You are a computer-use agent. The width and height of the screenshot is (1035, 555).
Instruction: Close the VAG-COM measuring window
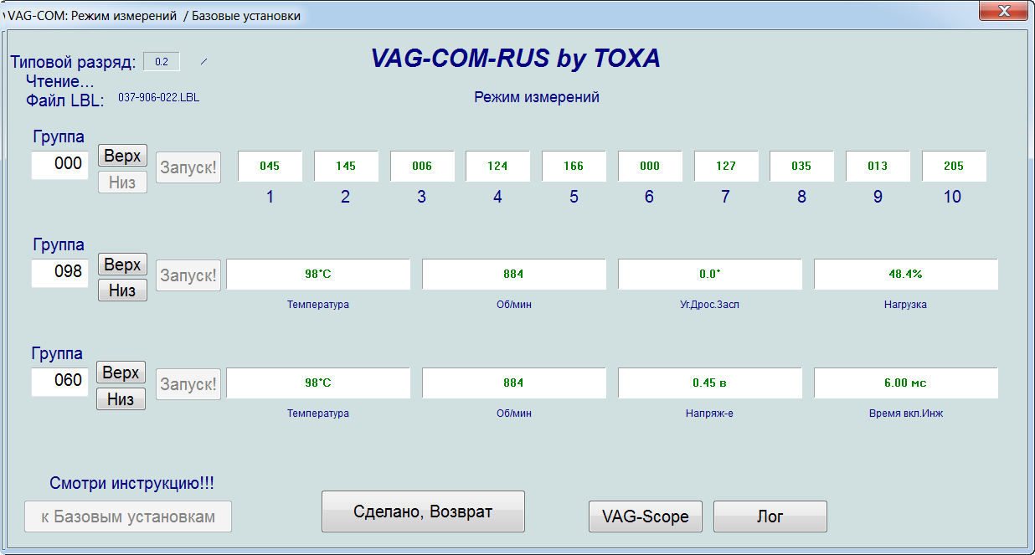point(1004,10)
